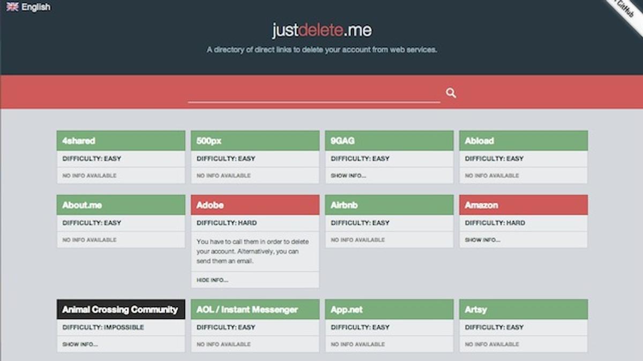643x361 pixels.
Task: Click 'No info available' on Artsy card
Action: 492,344
